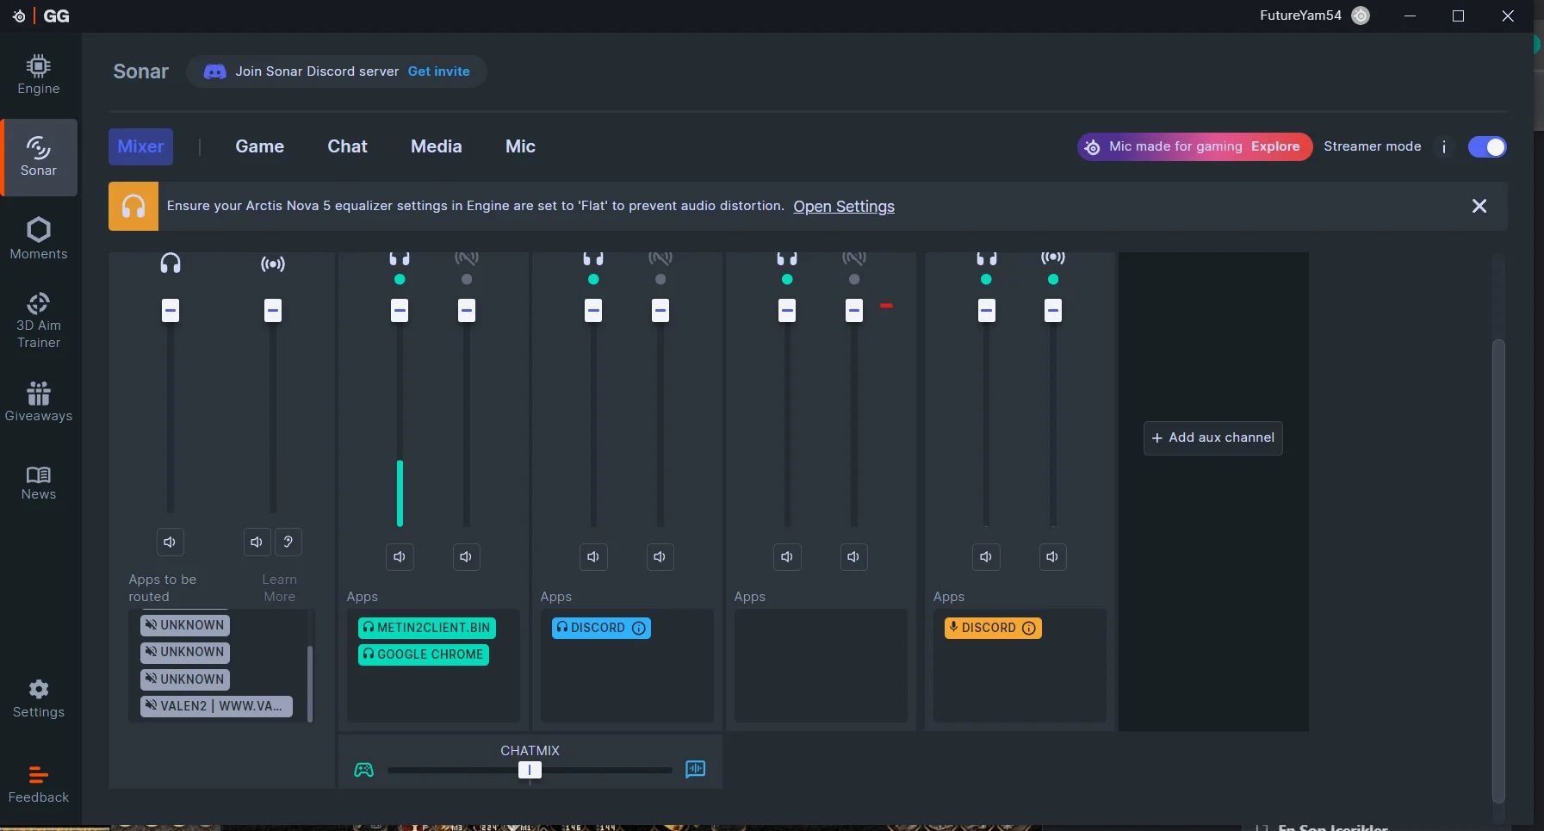
Task: Mute the Mic channel headphone monitoring
Action: pos(986,556)
